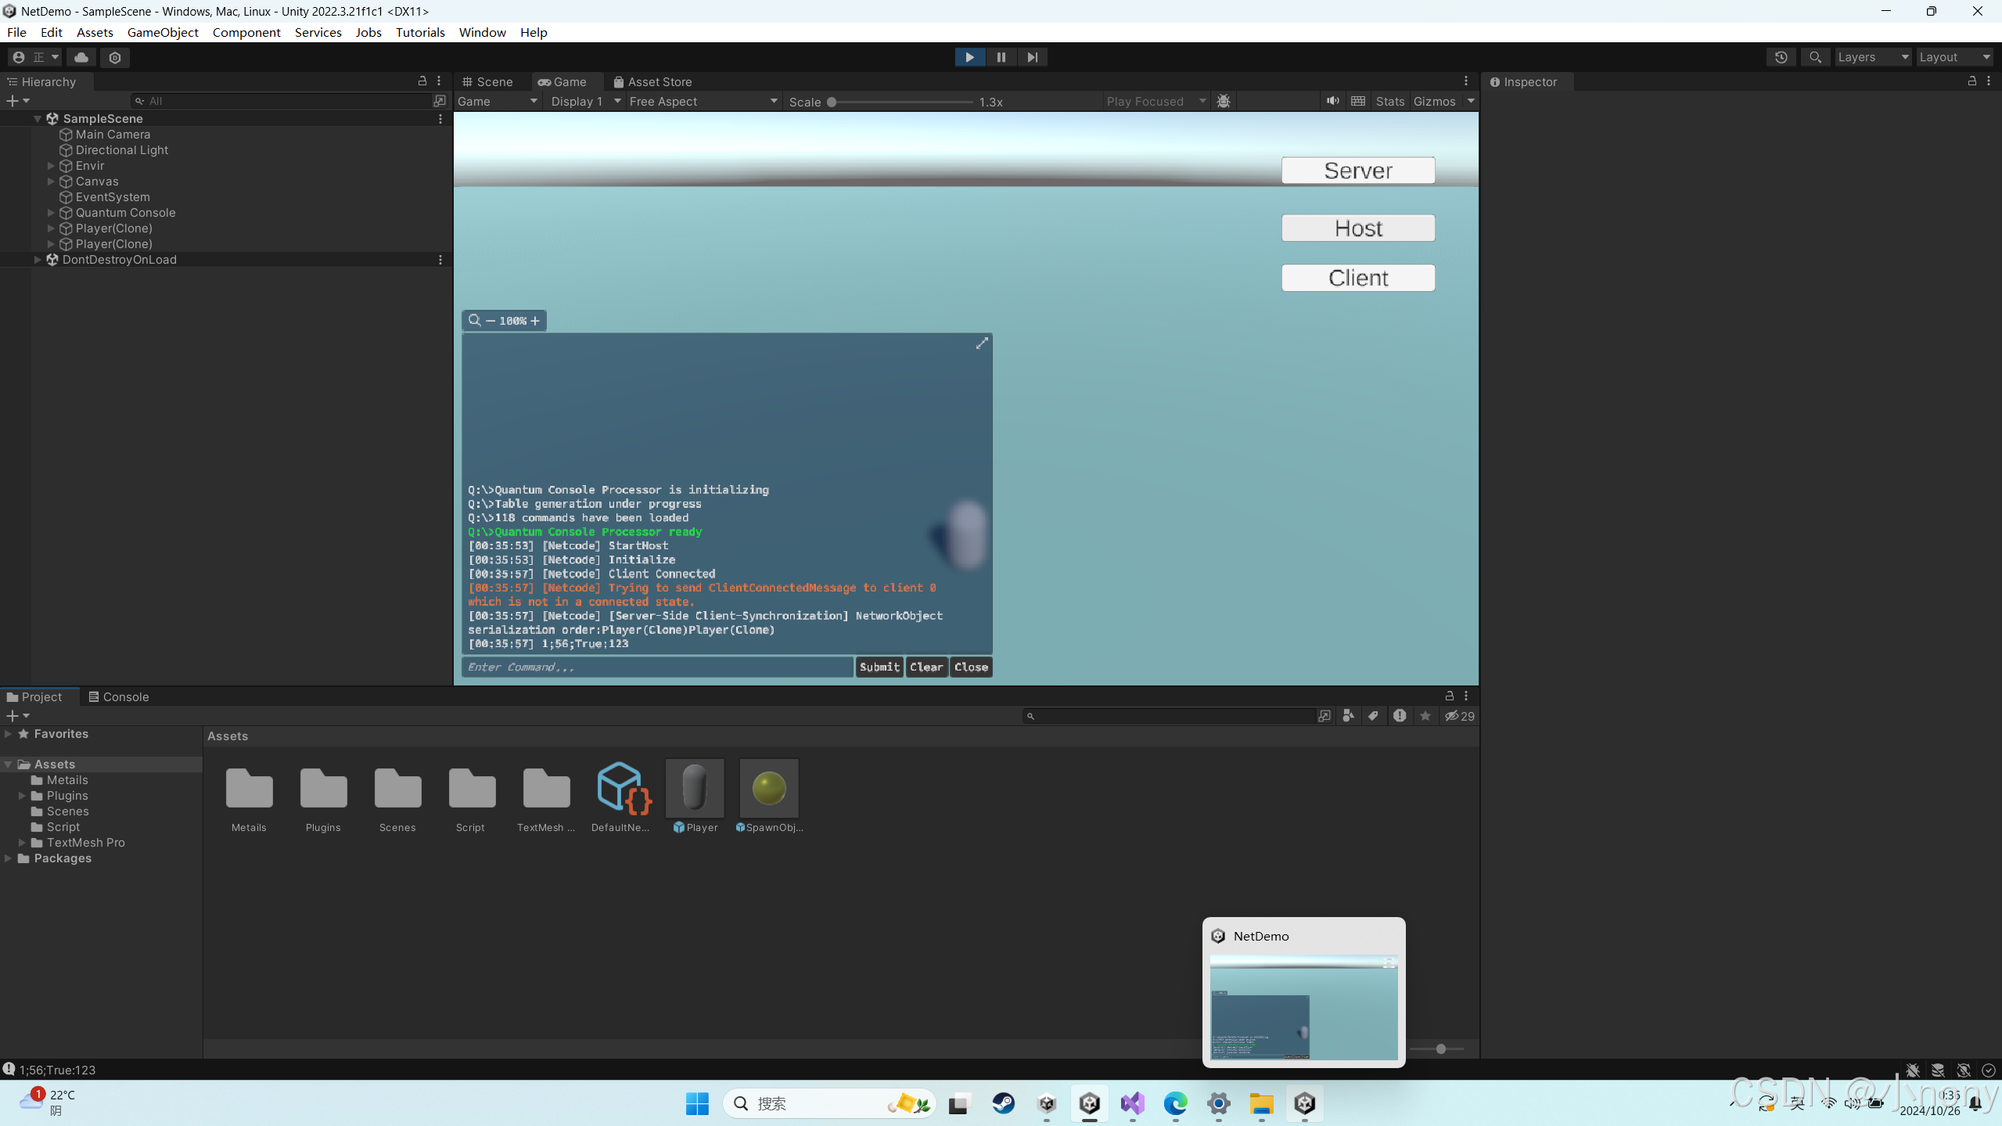Open the Free Aspect dropdown
2002x1126 pixels.
click(702, 101)
